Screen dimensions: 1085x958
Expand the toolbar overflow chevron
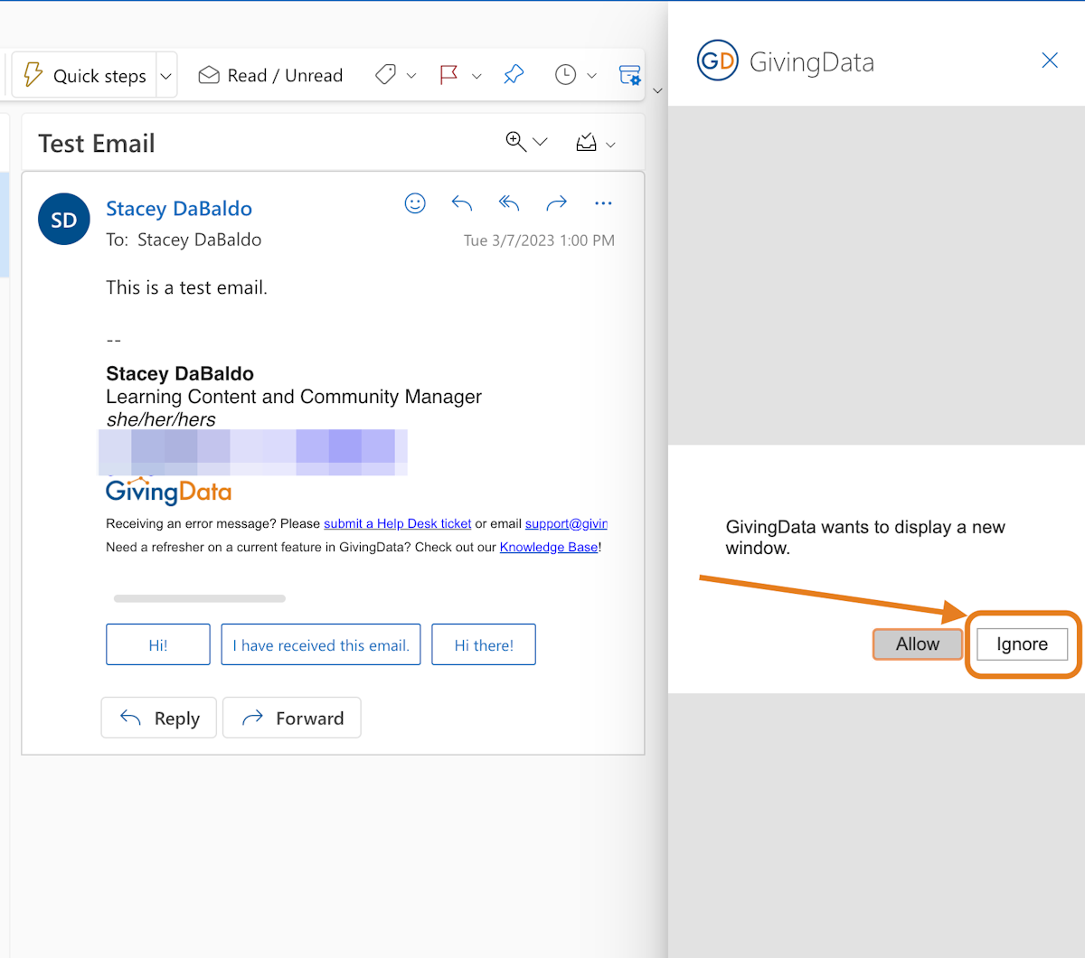pos(657,90)
